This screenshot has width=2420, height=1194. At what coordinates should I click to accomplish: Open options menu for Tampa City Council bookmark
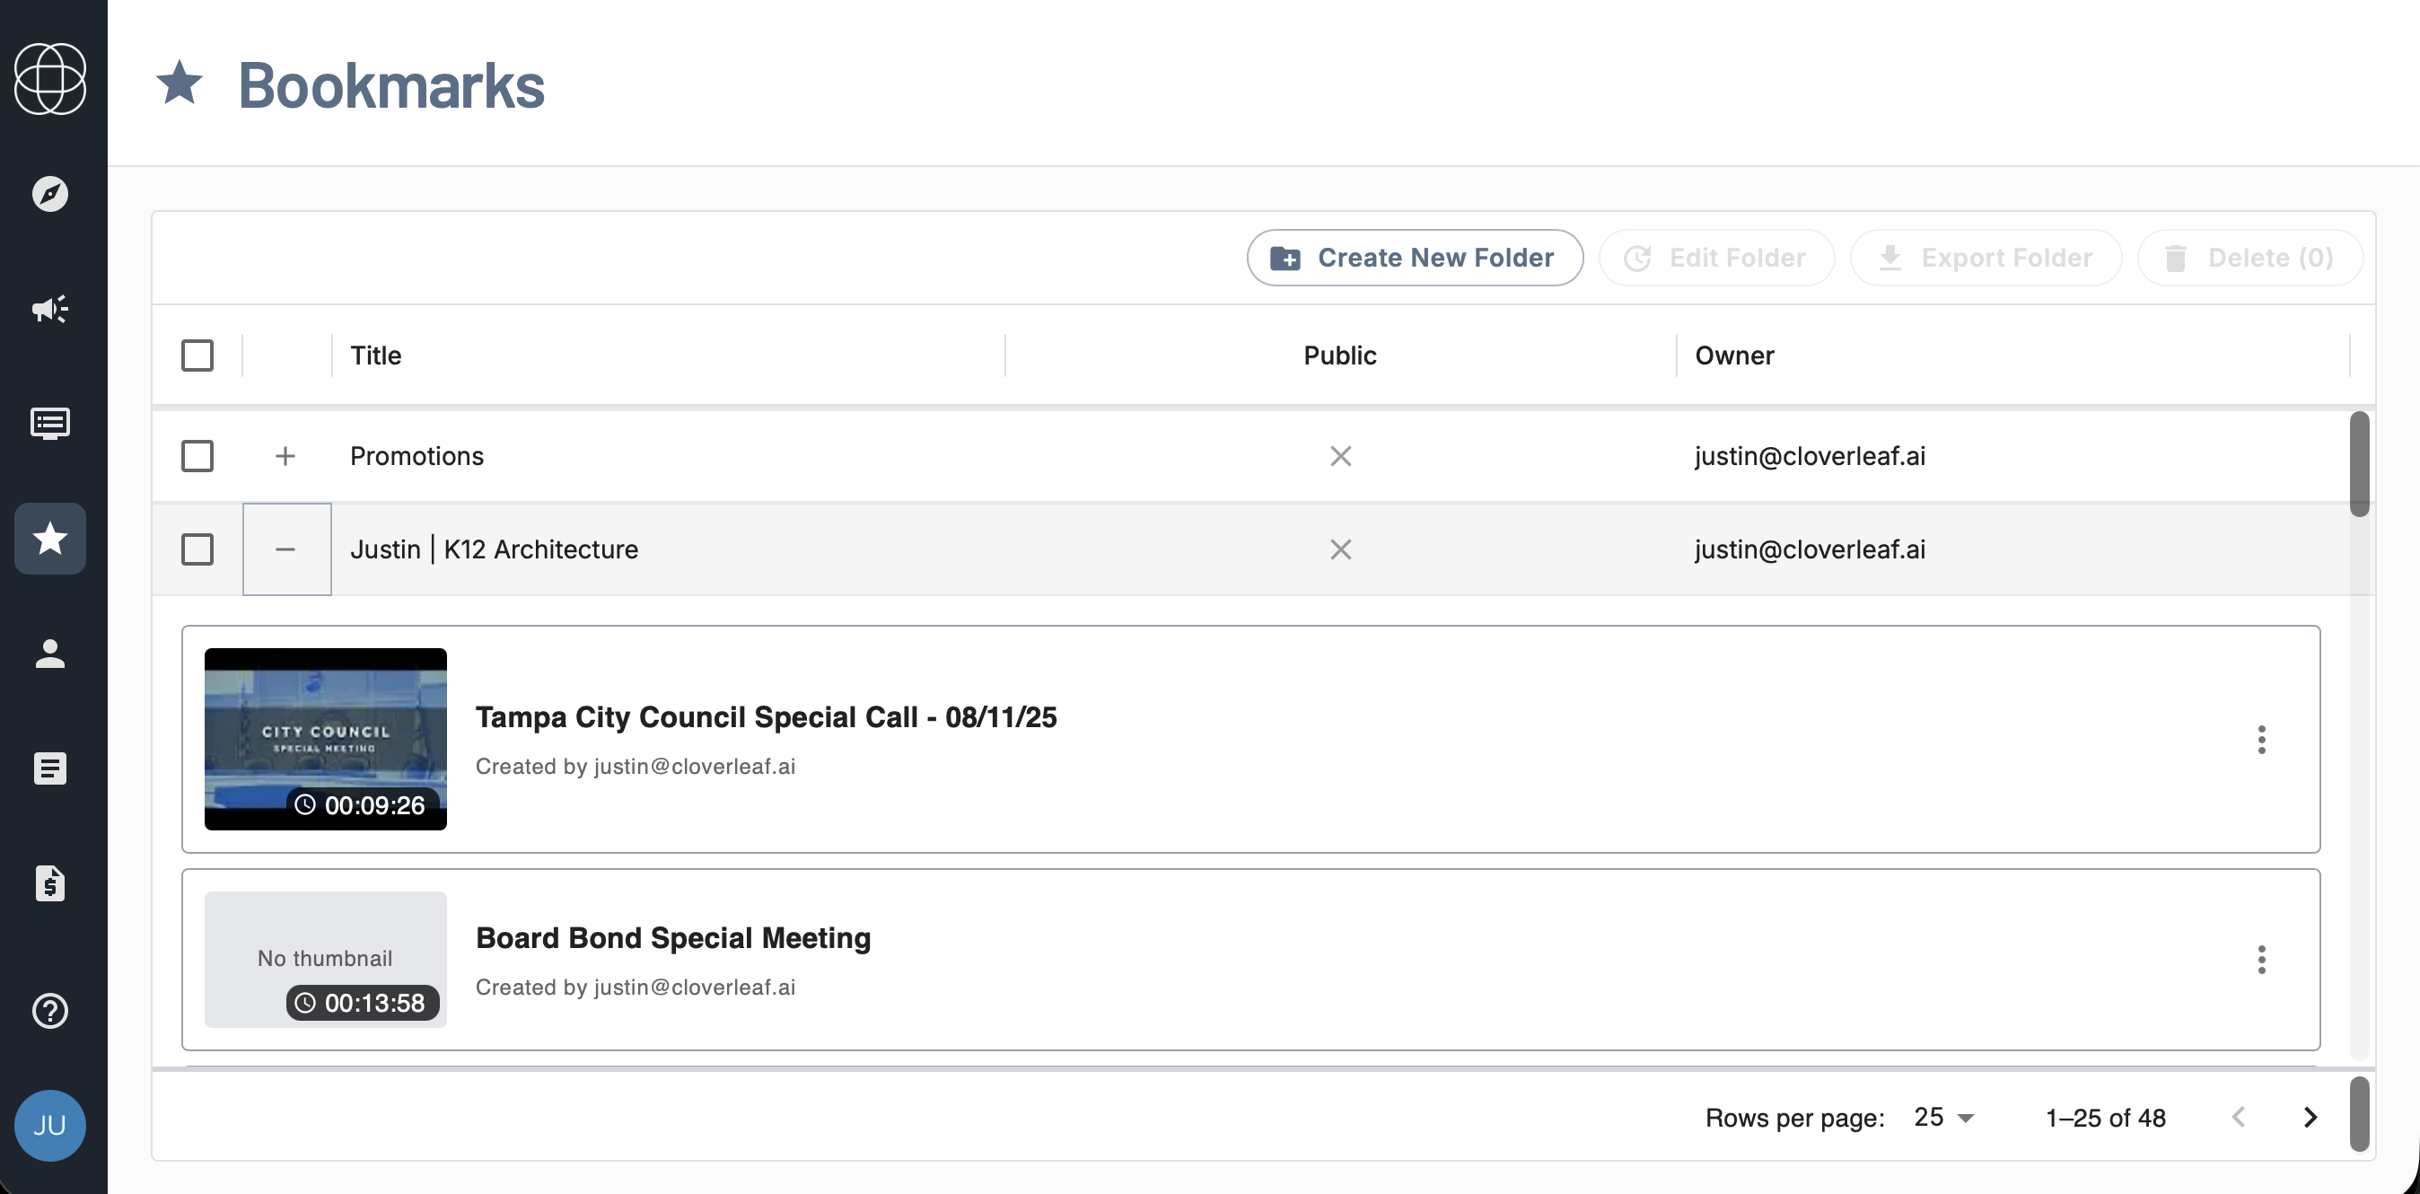2261,740
